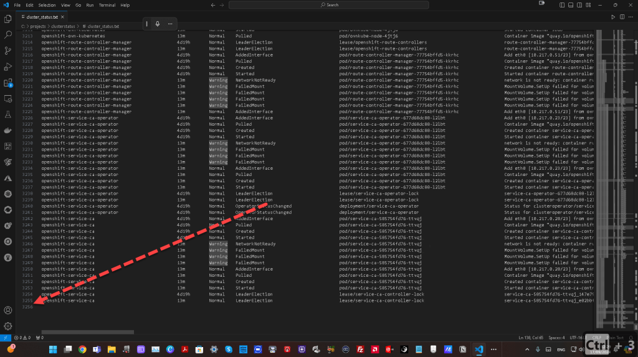
Task: Click the cluster_status.txt breadcrumb segment
Action: (x=103, y=26)
